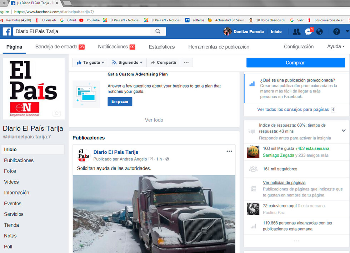Click the promoted post bar chart icon

click(x=252, y=84)
